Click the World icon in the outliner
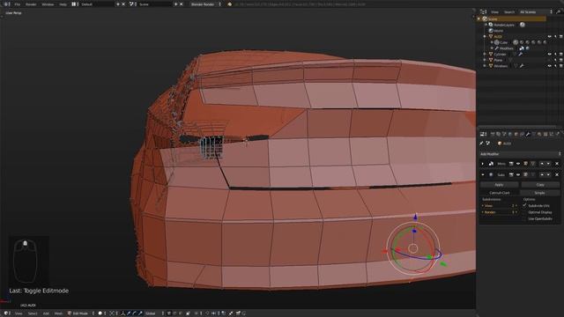This screenshot has height=317, width=564. [x=491, y=31]
